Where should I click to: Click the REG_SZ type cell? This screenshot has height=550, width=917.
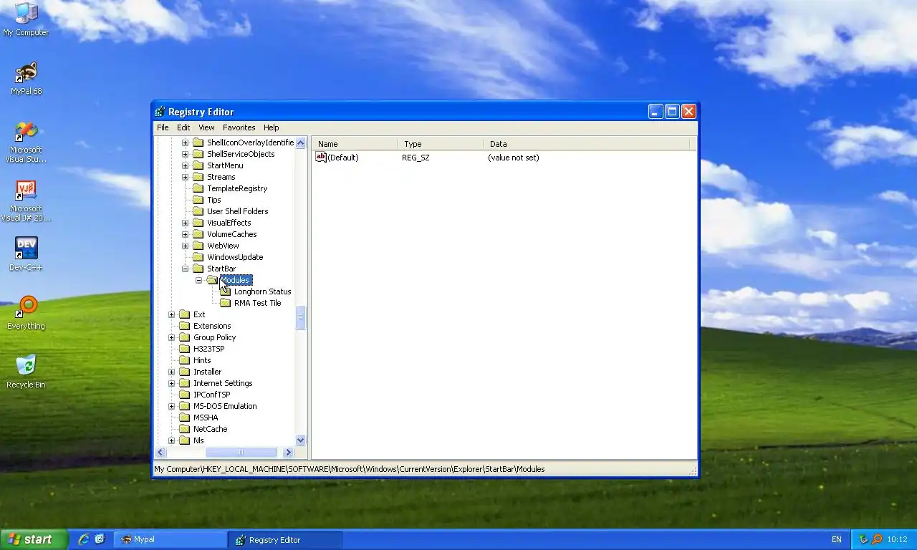[416, 158]
